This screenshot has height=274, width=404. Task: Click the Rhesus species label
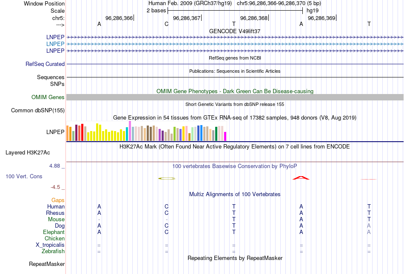55,213
